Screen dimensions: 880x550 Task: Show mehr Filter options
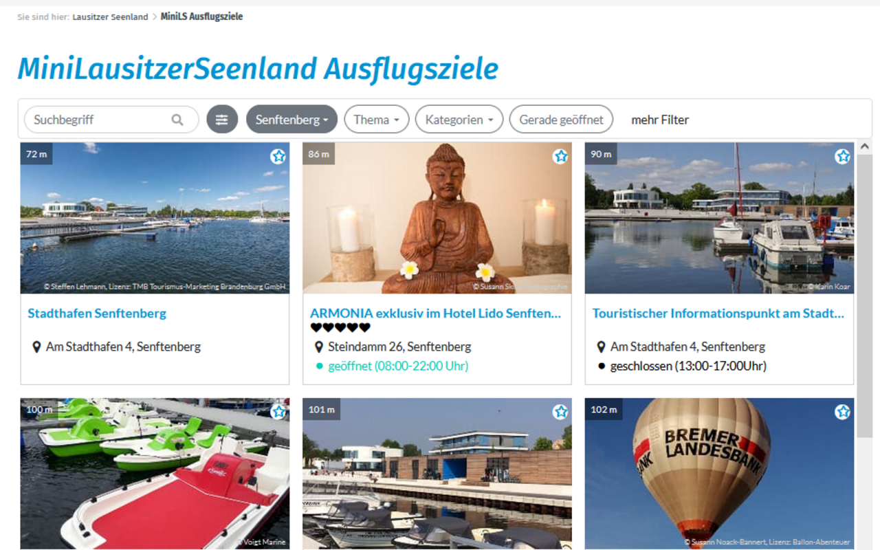coord(660,120)
